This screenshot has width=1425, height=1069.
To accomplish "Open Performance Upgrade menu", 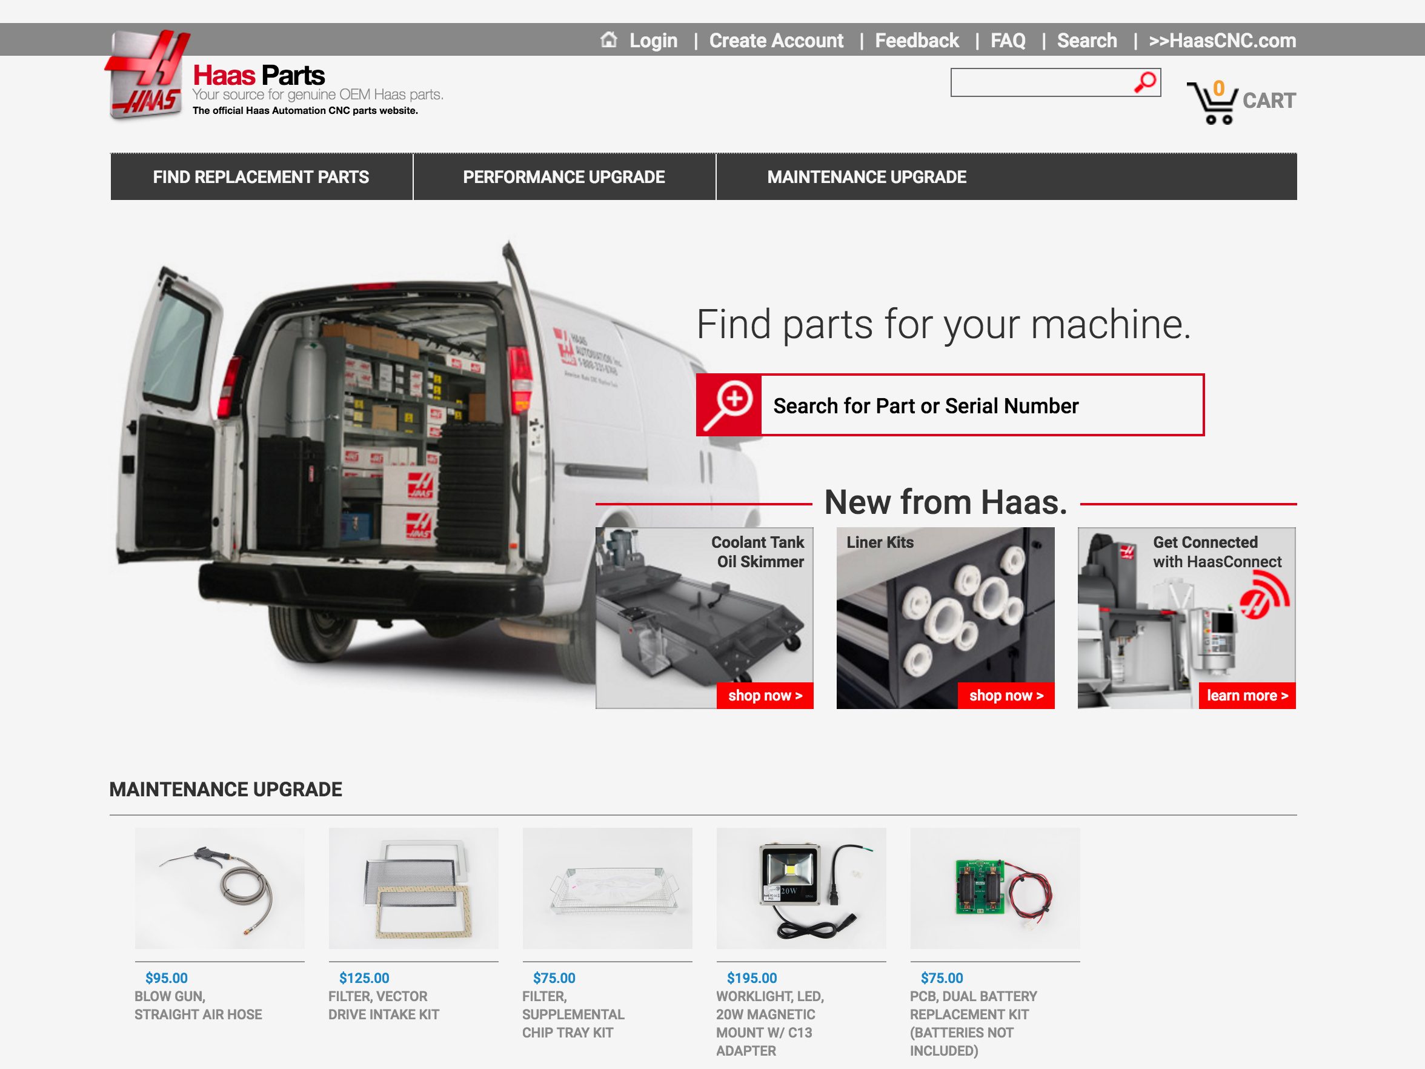I will (x=563, y=177).
